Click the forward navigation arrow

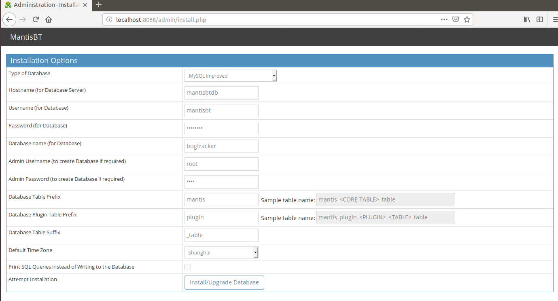(23, 19)
